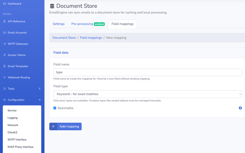This screenshot has height=153, width=245.
Task: Select OAuth2 in the Configuration submenu
Action: pos(13,132)
